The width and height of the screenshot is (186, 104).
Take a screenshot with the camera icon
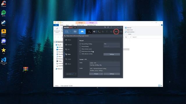pos(121,31)
